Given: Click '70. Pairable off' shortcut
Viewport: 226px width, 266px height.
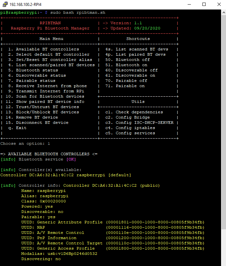Looking at the screenshot, I should pyautogui.click(x=126, y=81).
